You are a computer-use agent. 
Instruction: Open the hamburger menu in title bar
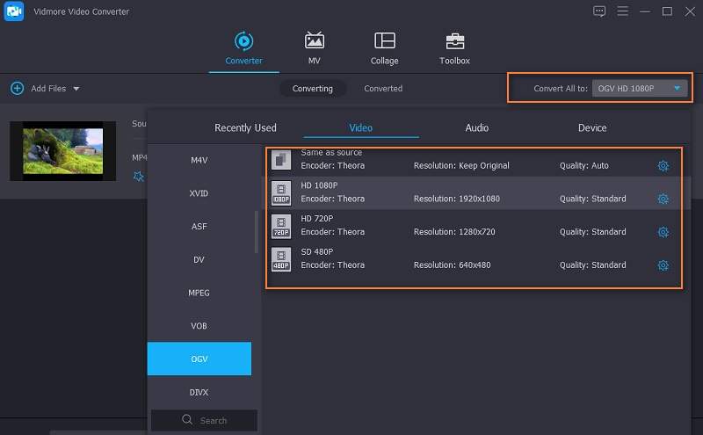[623, 11]
